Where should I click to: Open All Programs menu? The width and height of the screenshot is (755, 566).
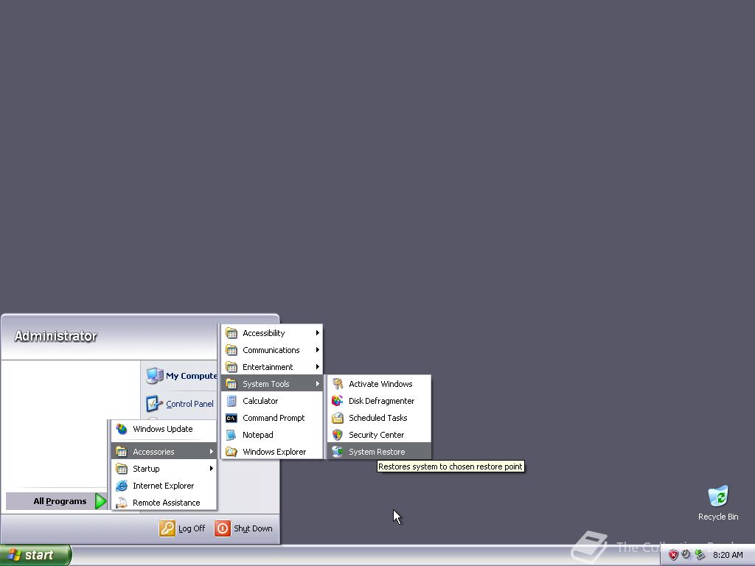tap(56, 501)
